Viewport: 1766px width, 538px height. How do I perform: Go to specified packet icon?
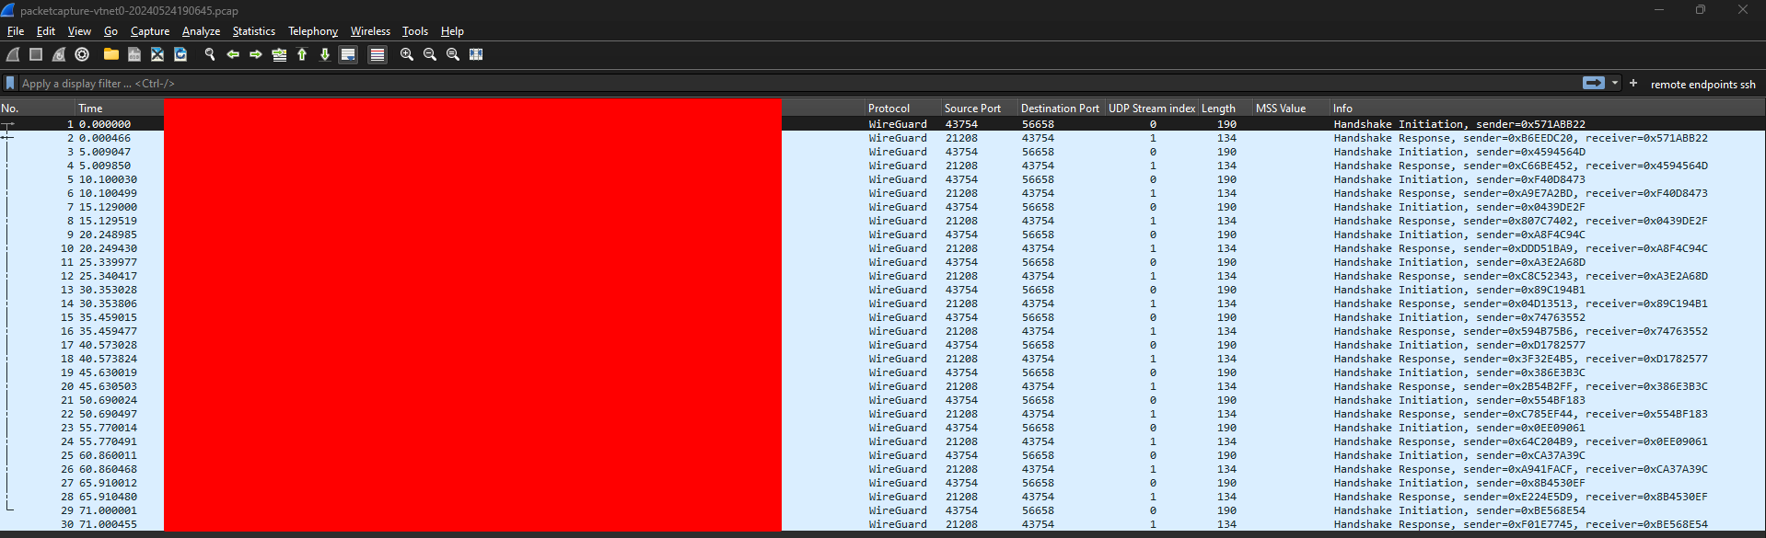[279, 54]
